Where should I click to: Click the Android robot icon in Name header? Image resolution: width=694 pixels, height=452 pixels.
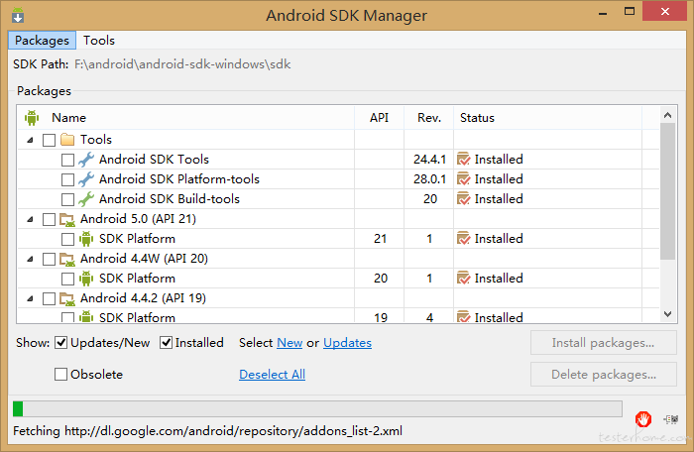[32, 118]
